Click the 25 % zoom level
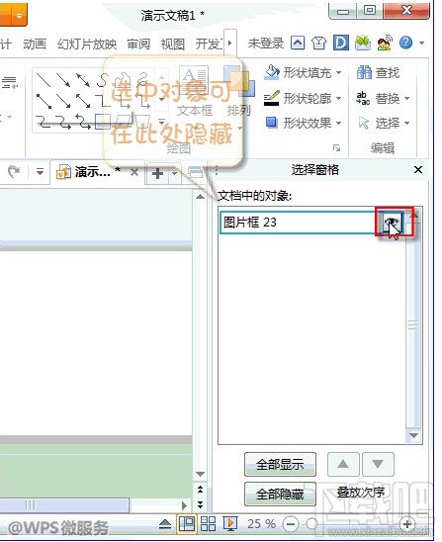 click(x=261, y=524)
